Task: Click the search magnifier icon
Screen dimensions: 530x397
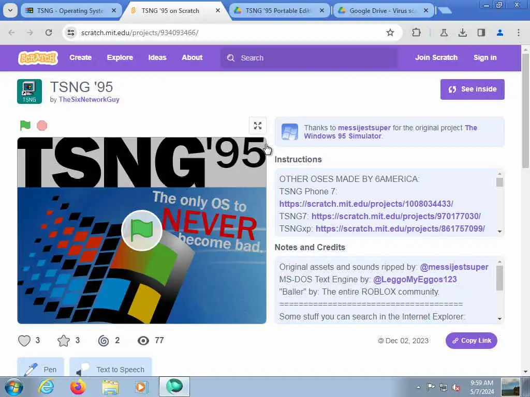Action: tap(230, 58)
